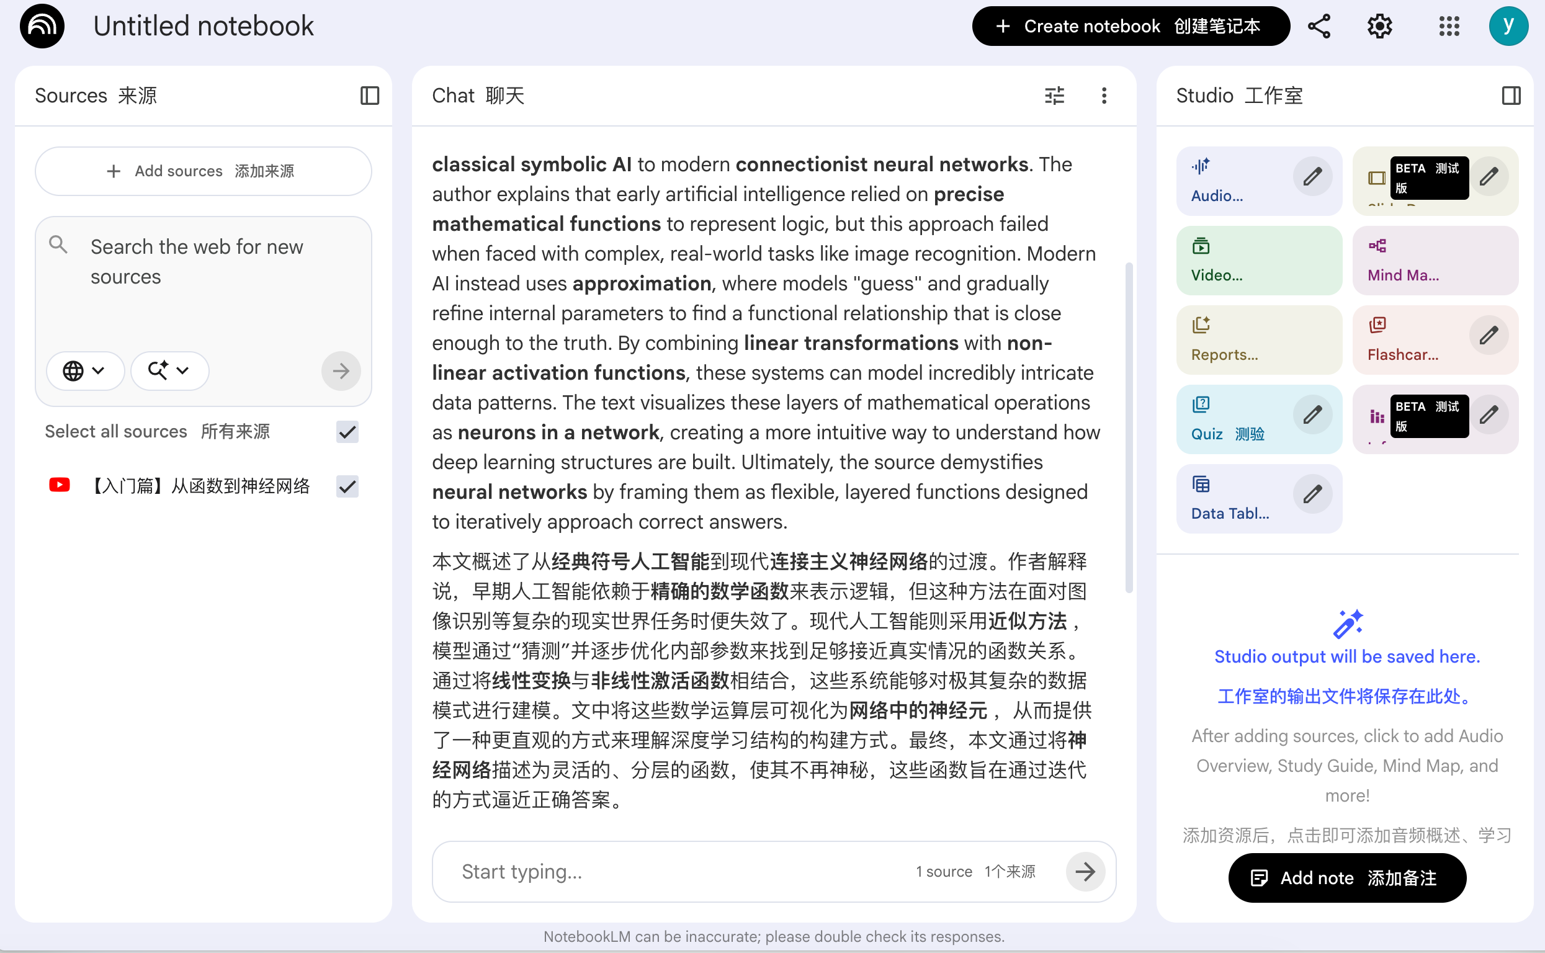Open the Video Overview studio tile
Image resolution: width=1545 pixels, height=953 pixels.
(x=1258, y=261)
